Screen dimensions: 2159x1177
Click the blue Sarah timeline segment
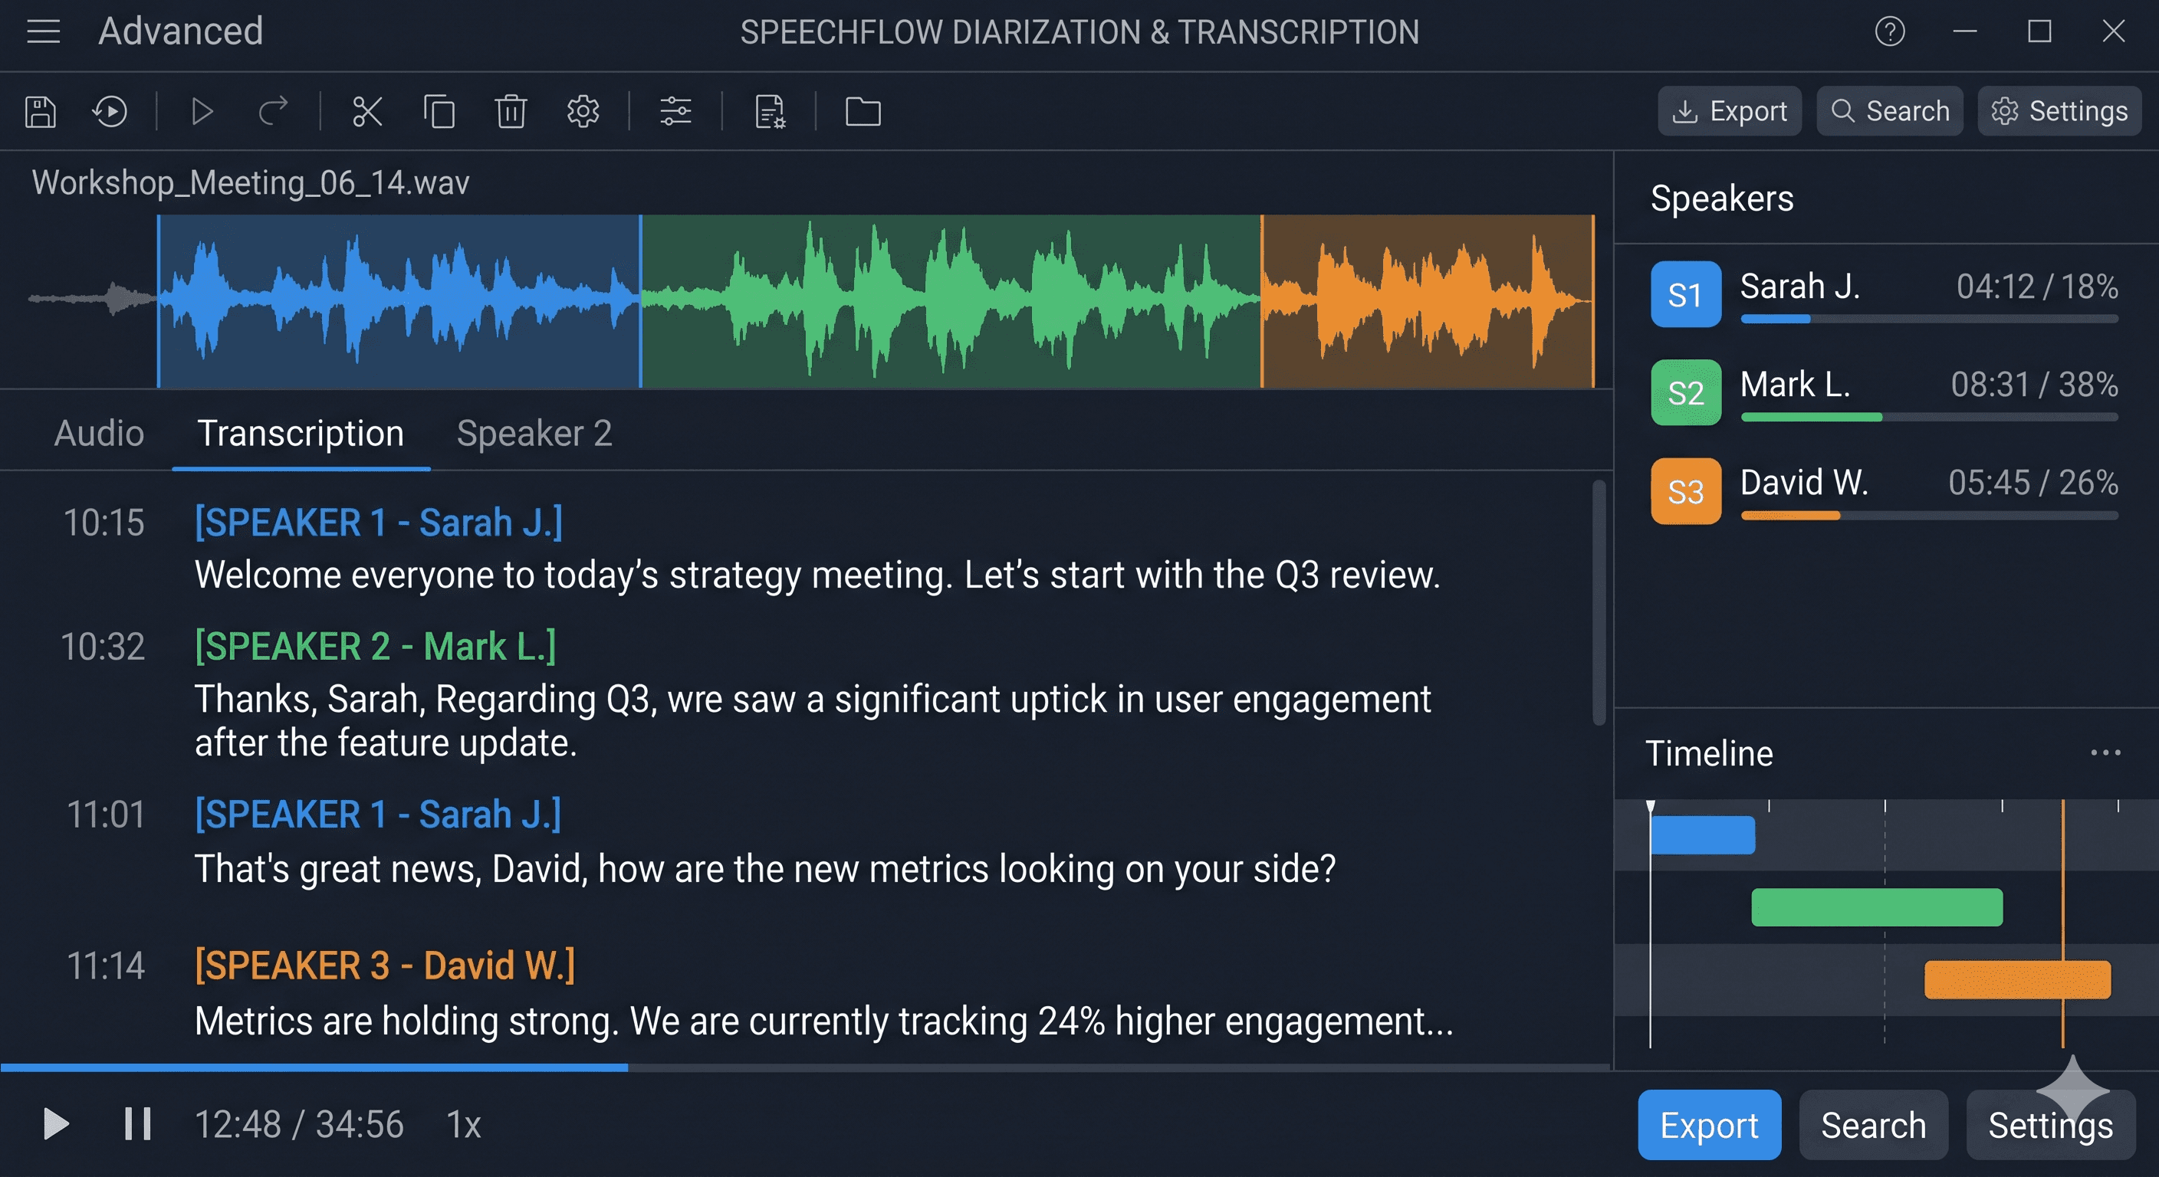(x=1702, y=835)
